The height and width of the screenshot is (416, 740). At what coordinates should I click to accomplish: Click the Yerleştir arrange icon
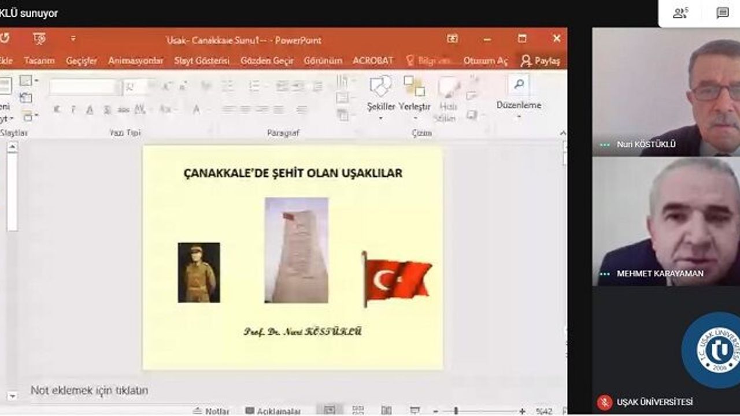tap(414, 87)
